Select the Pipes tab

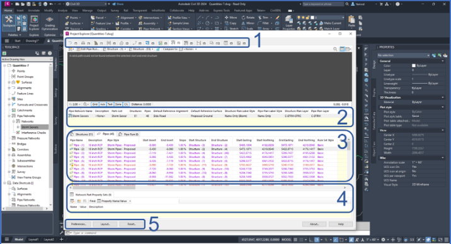106,134
